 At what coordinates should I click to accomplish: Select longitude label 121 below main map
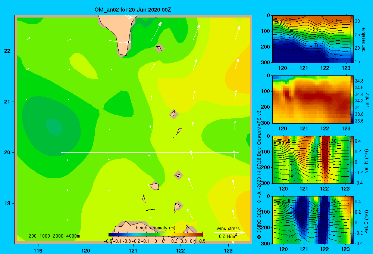(133, 250)
